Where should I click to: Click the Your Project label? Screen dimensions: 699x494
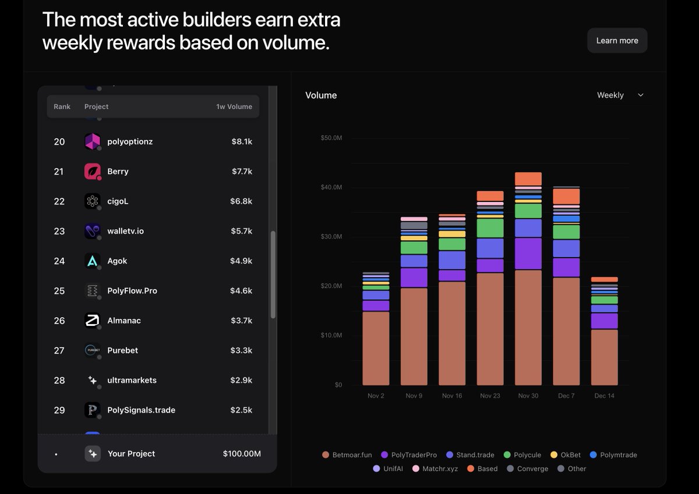pos(131,453)
